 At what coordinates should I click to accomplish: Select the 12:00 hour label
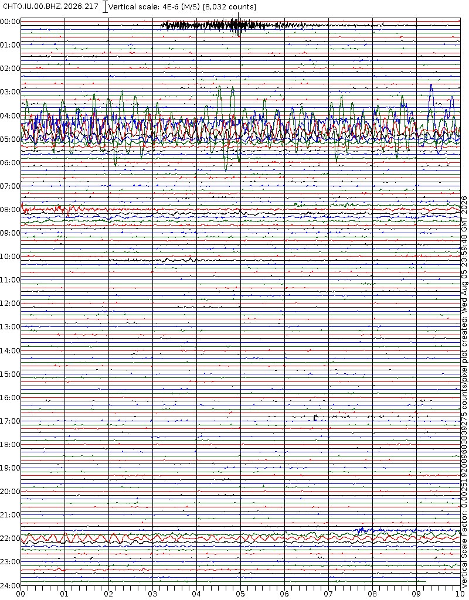tap(11, 303)
